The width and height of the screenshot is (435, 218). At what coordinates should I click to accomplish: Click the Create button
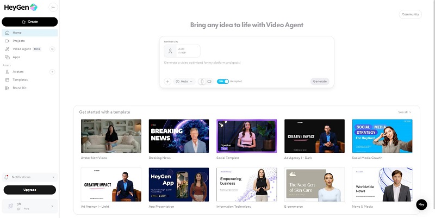click(x=30, y=22)
